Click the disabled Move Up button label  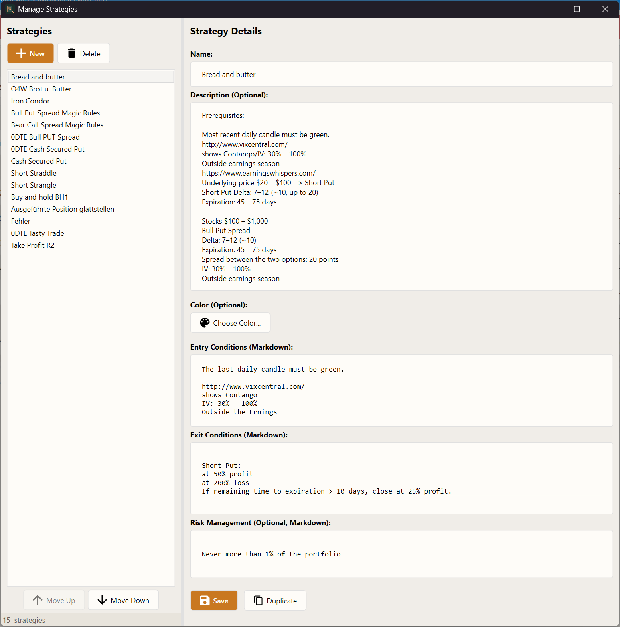(x=61, y=600)
